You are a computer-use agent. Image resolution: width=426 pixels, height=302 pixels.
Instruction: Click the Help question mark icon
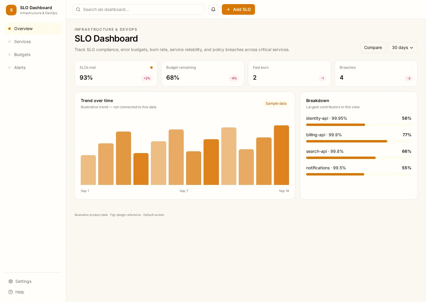tap(11, 292)
